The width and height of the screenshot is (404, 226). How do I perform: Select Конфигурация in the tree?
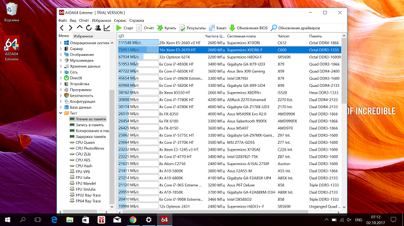click(x=83, y=101)
